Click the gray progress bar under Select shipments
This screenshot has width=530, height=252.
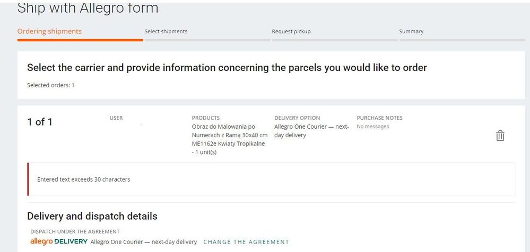tap(207, 40)
